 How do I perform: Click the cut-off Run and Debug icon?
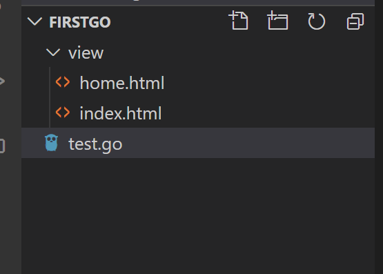(2, 81)
